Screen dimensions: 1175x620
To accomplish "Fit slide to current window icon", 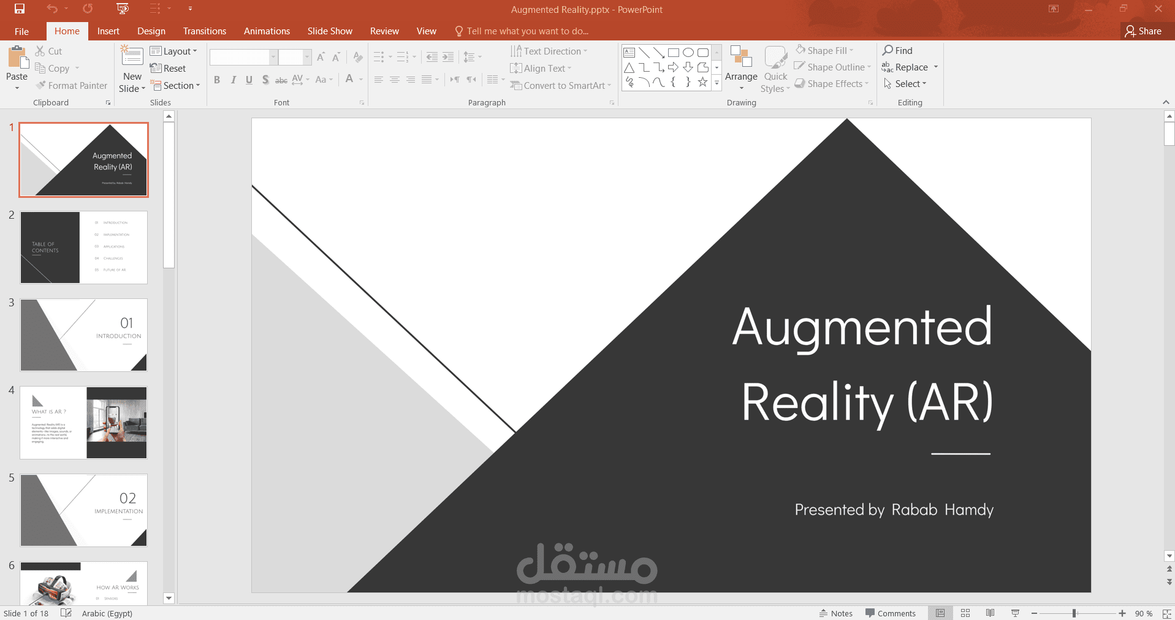I will click(1166, 613).
